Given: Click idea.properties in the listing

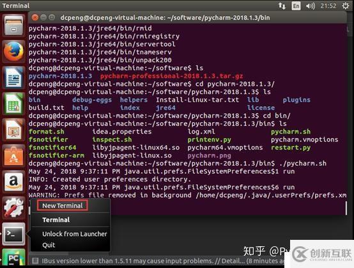Looking at the screenshot, I should [122, 132].
